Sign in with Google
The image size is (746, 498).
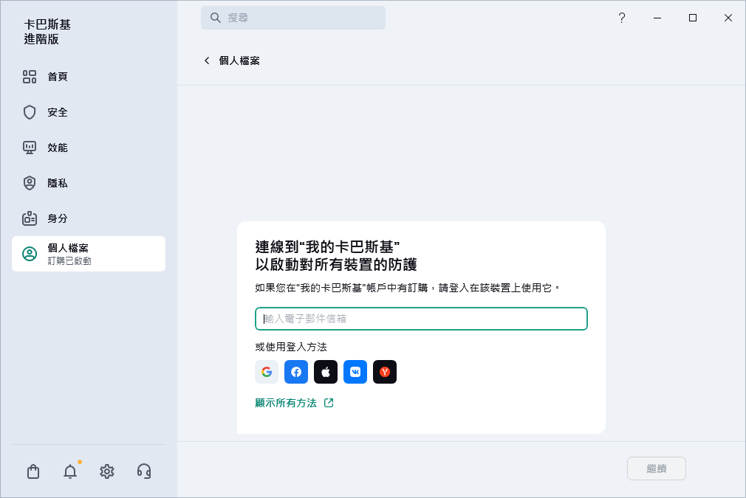click(267, 372)
